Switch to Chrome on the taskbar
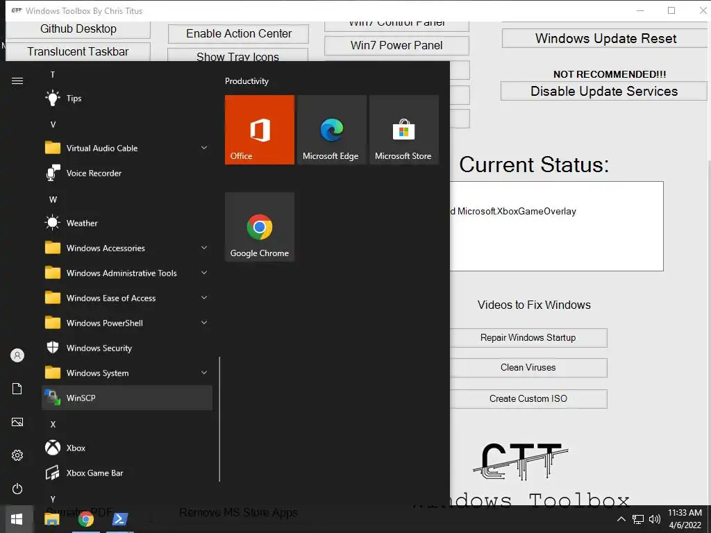This screenshot has height=533, width=711. click(x=85, y=519)
